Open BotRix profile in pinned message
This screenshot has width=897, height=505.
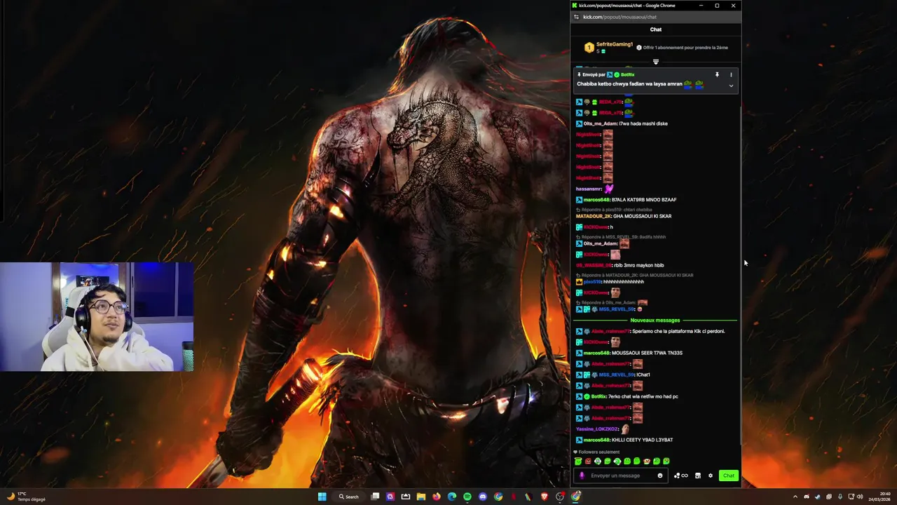coord(627,74)
